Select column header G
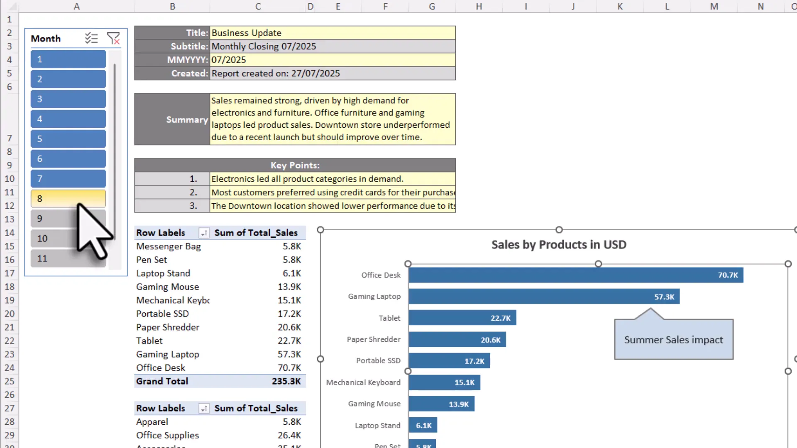This screenshot has height=448, width=797. click(x=432, y=6)
